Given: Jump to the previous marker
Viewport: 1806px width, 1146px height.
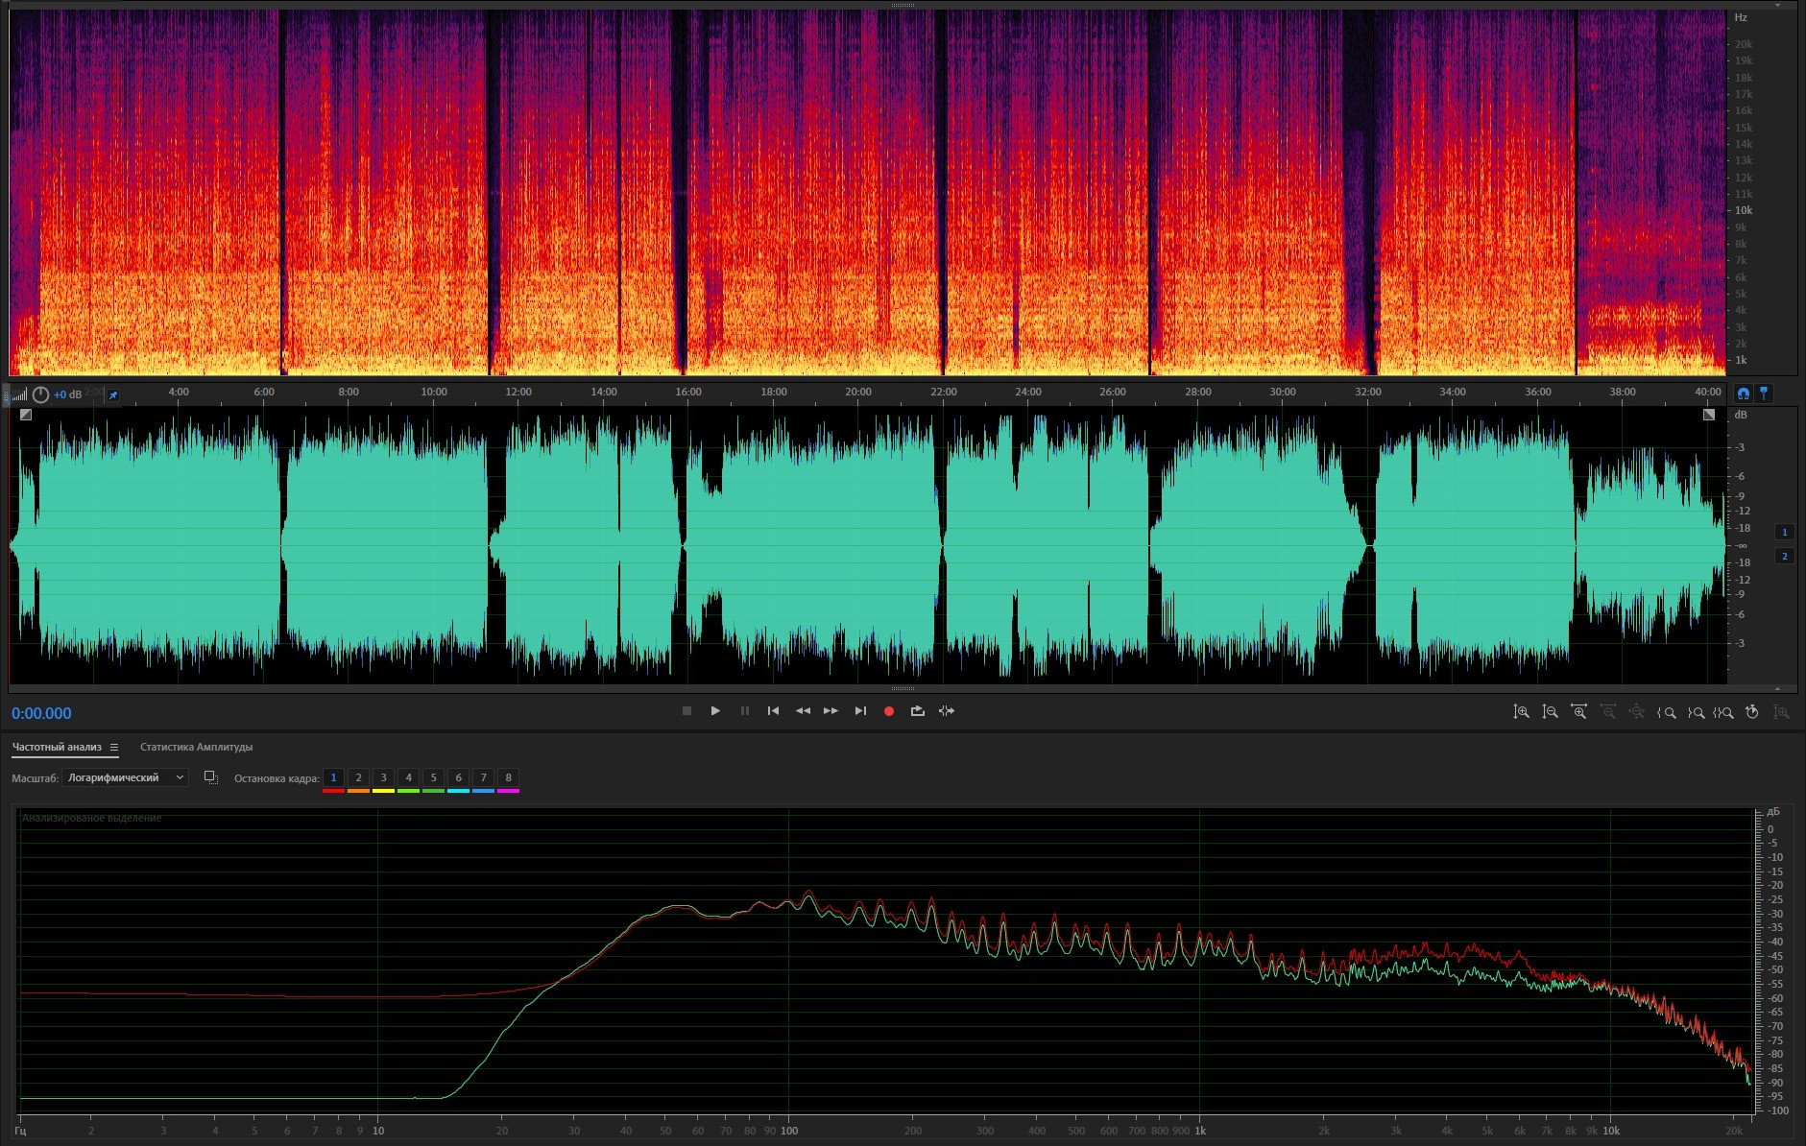Looking at the screenshot, I should coord(773,711).
